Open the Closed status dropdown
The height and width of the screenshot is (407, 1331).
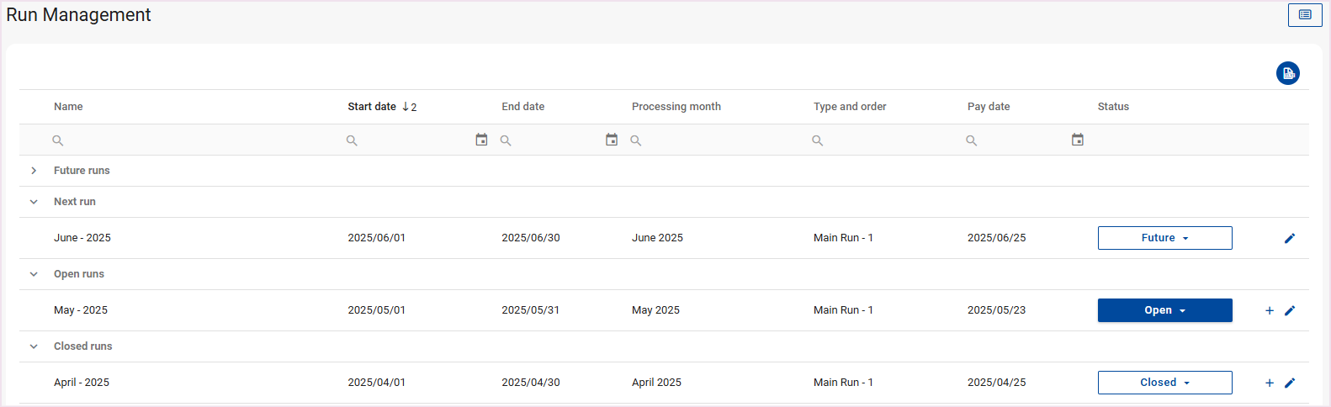pos(1164,383)
